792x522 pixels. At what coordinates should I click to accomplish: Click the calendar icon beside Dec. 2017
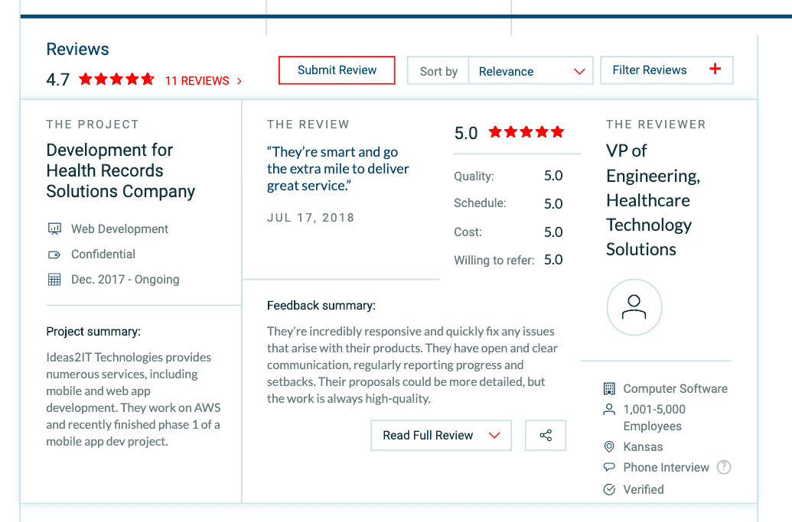(54, 280)
